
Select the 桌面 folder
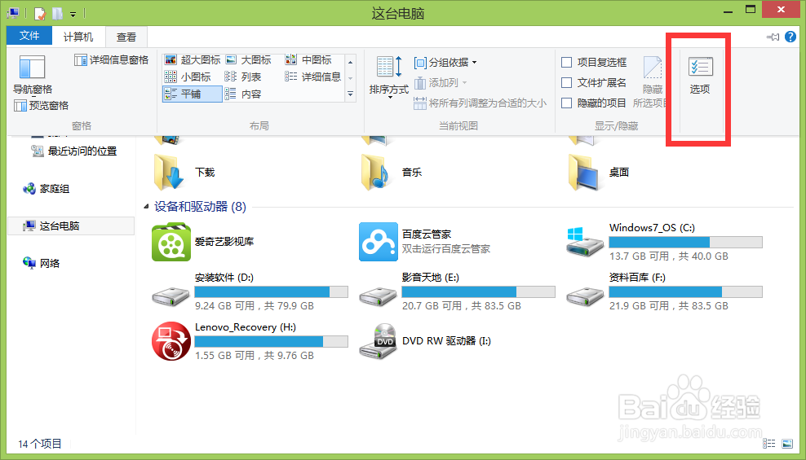(600, 173)
